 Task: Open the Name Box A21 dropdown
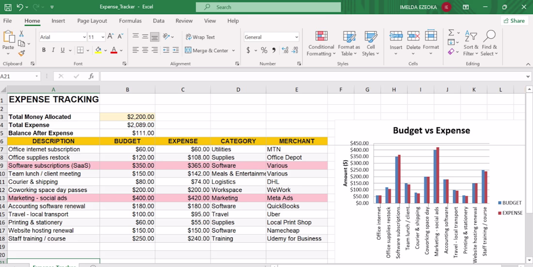click(37, 77)
